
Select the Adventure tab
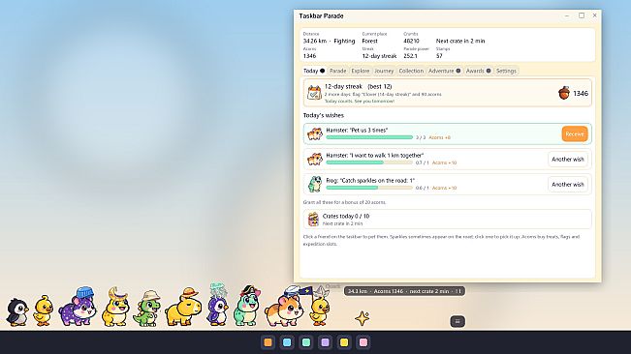pos(444,71)
